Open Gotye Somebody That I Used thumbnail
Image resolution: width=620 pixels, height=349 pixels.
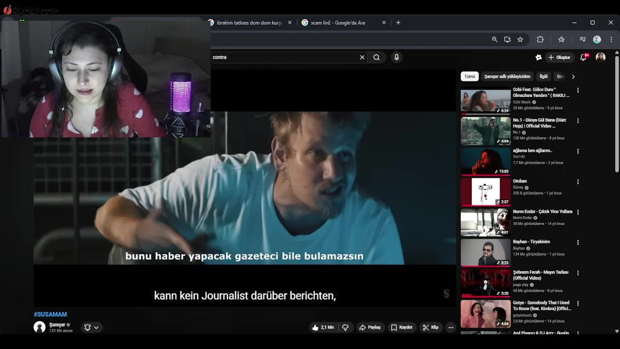pyautogui.click(x=485, y=314)
